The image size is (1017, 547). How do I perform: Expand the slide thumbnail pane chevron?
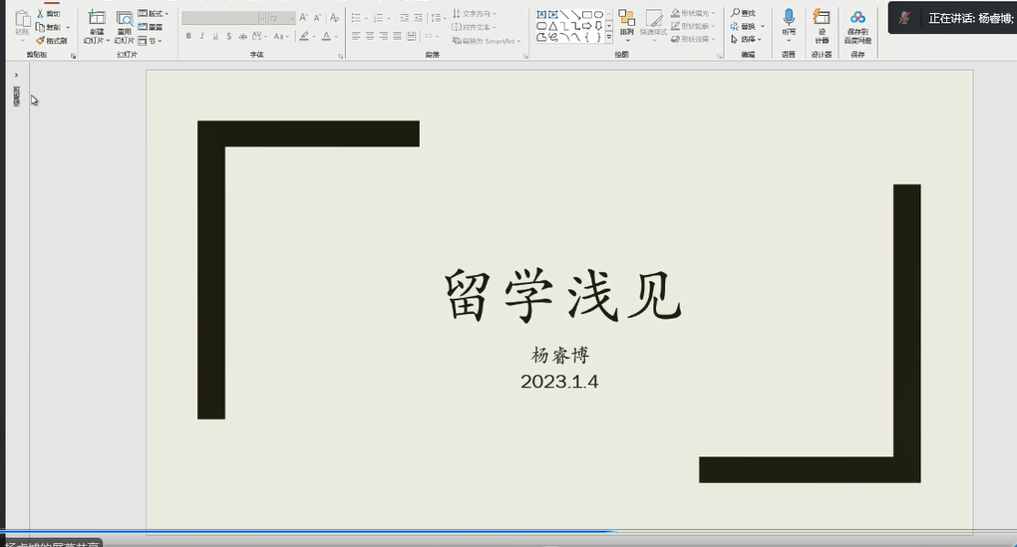click(x=16, y=75)
